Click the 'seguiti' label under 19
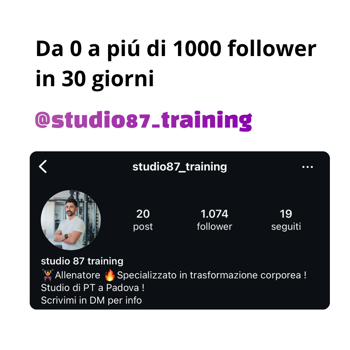Image resolution: width=350 pixels, height=350 pixels. (x=286, y=227)
